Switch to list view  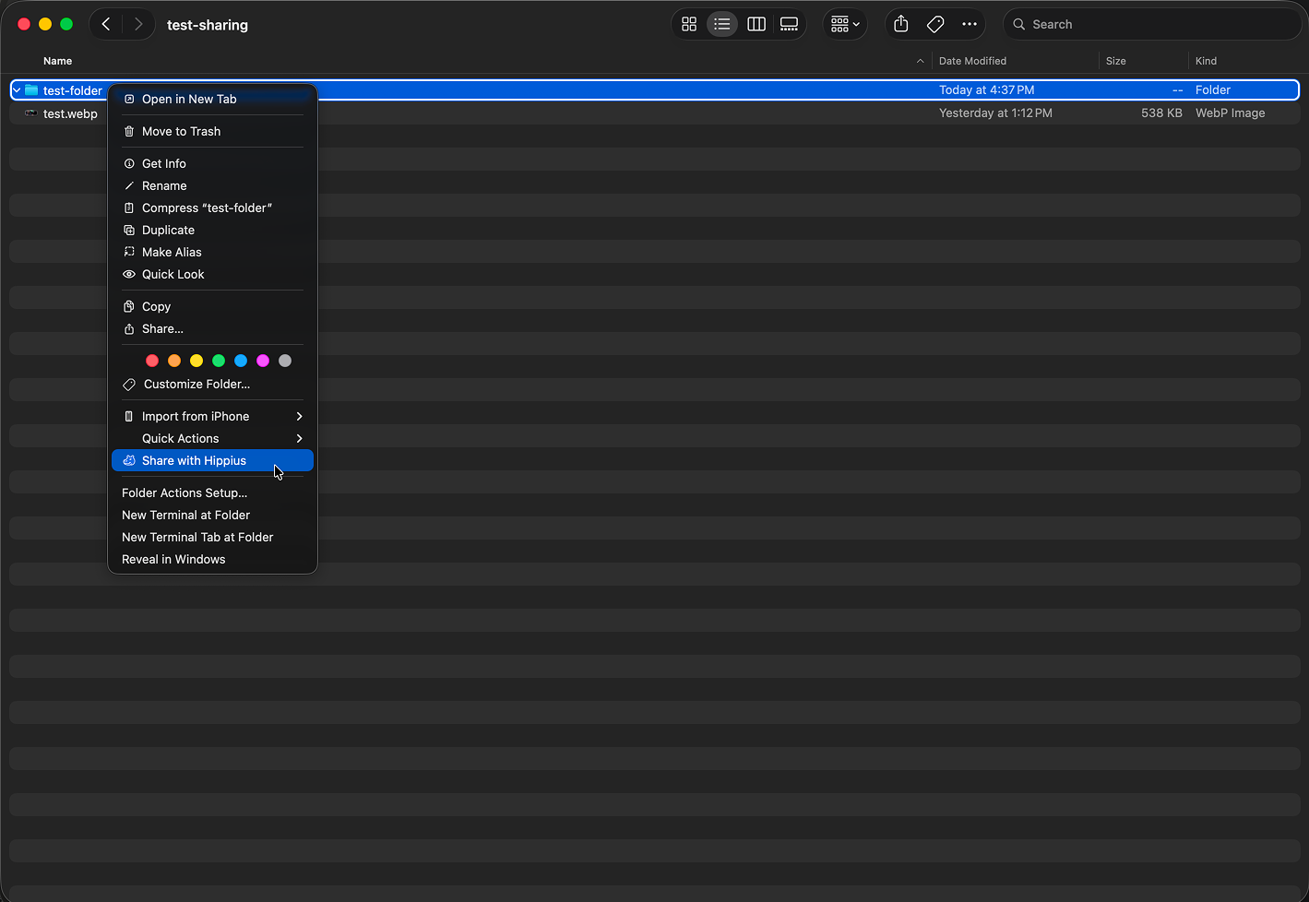pos(722,24)
